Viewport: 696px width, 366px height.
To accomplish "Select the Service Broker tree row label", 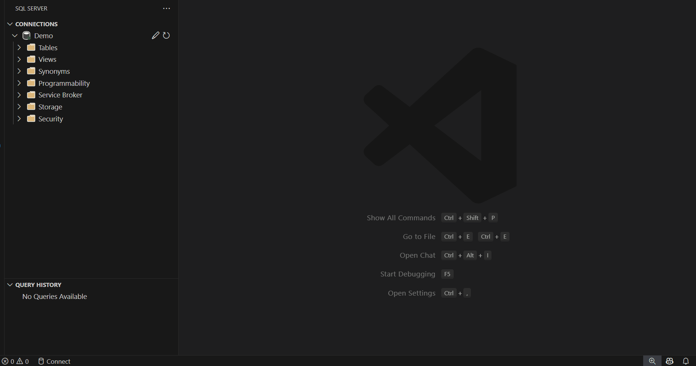I will click(x=60, y=95).
